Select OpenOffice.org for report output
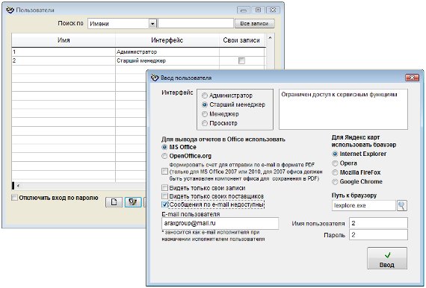The image size is (426, 288). tap(164, 156)
